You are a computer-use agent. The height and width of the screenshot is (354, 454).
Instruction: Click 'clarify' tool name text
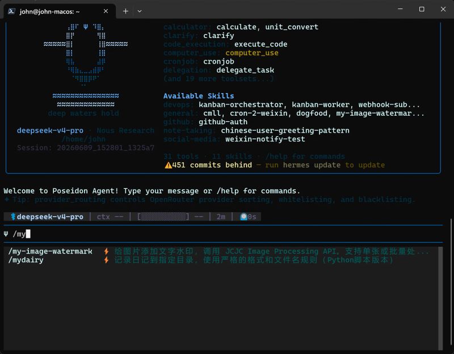pyautogui.click(x=218, y=36)
